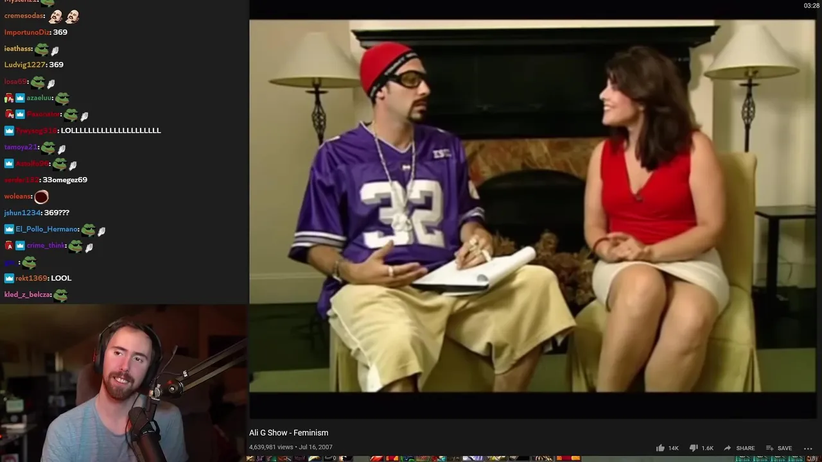Open the three-dot more actions menu
Image resolution: width=822 pixels, height=462 pixels.
(x=808, y=449)
